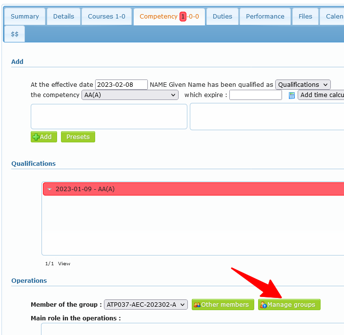Click the effective date field

coord(121,85)
